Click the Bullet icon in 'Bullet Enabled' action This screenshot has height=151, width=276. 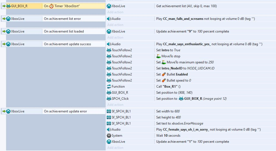[x=164, y=74]
